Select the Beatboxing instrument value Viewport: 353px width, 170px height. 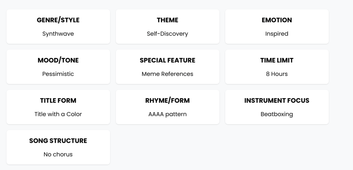tap(277, 114)
